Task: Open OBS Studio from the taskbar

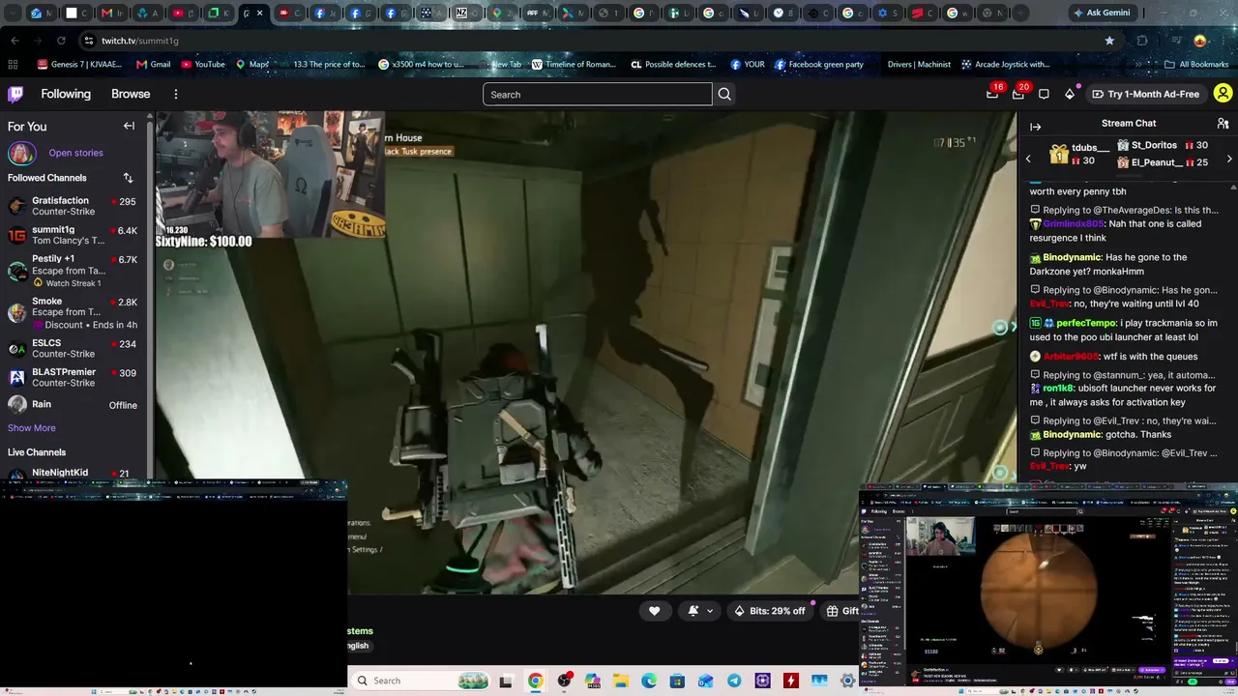Action: 564,681
